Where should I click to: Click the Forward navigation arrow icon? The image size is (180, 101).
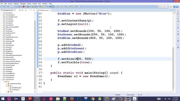coord(79,7)
